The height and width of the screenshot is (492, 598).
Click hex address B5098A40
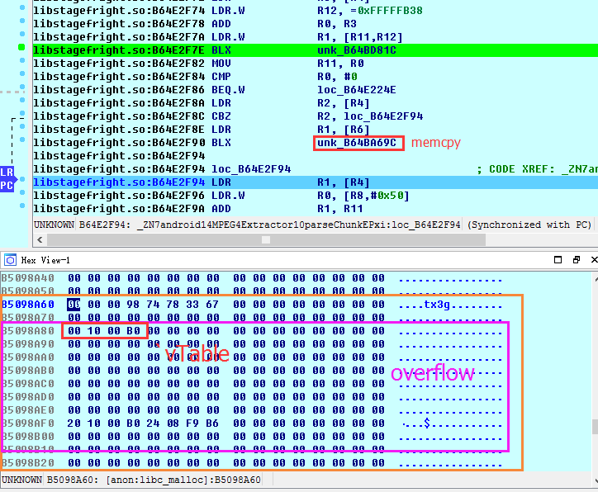(28, 278)
